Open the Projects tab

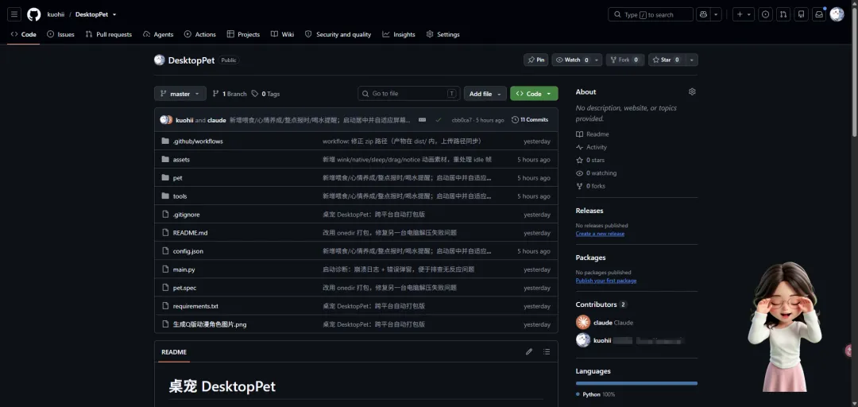click(243, 34)
